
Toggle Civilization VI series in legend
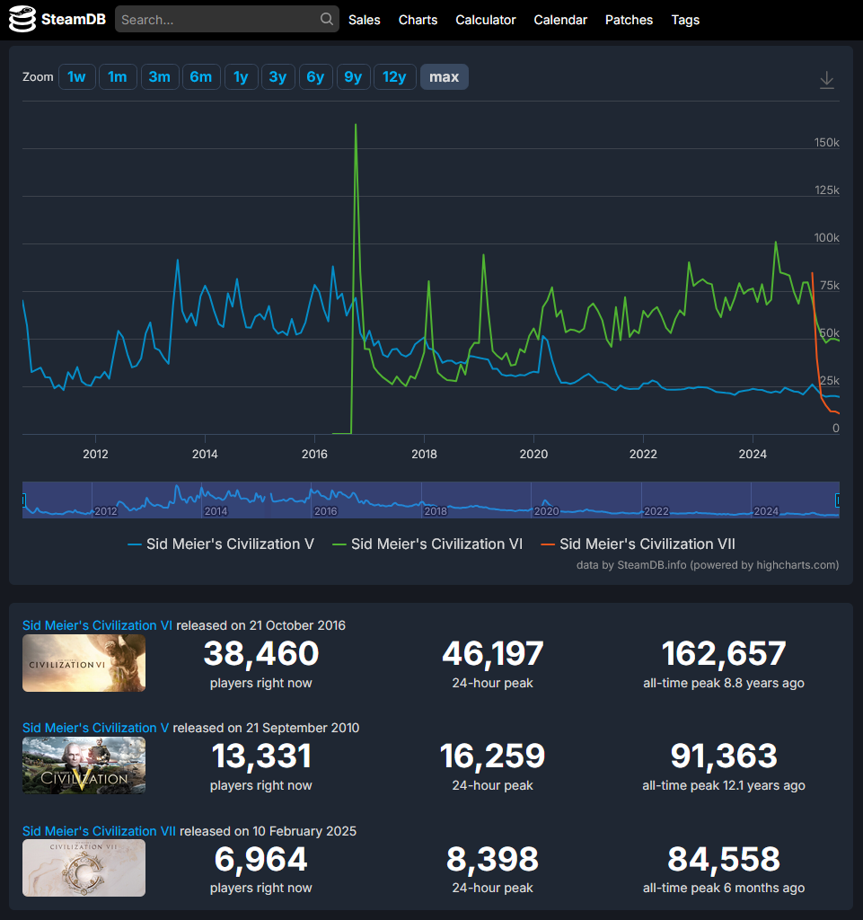[427, 544]
